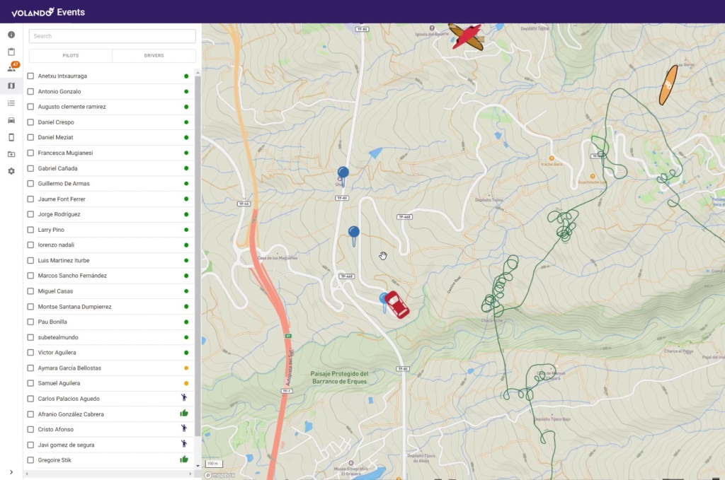725x480 pixels.
Task: Open the info section in sidebar
Action: click(x=11, y=35)
